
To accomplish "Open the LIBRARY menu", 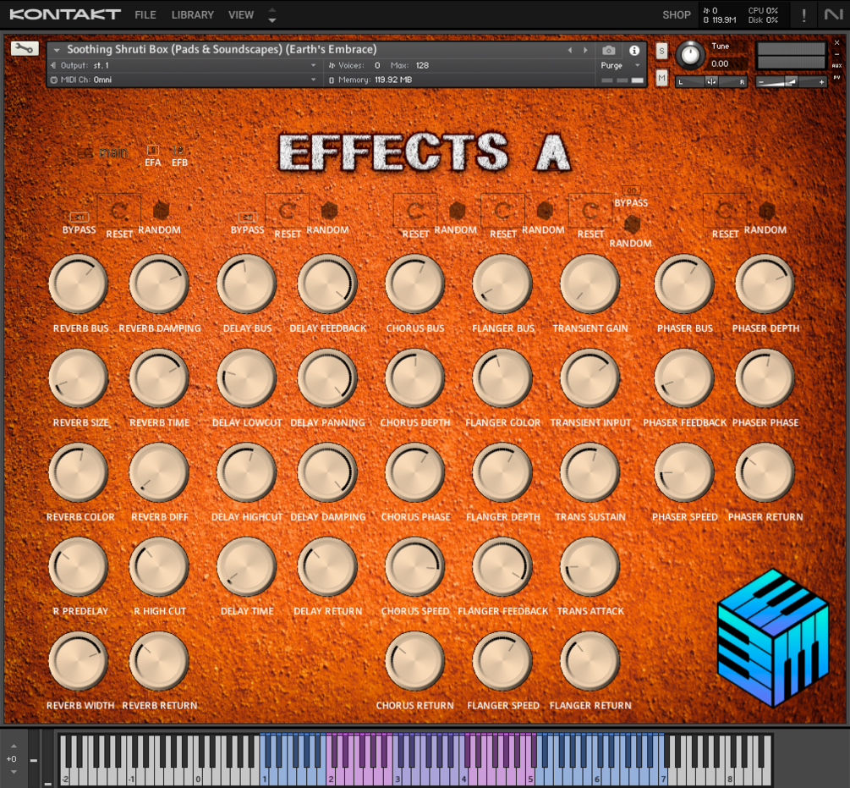I will point(193,15).
